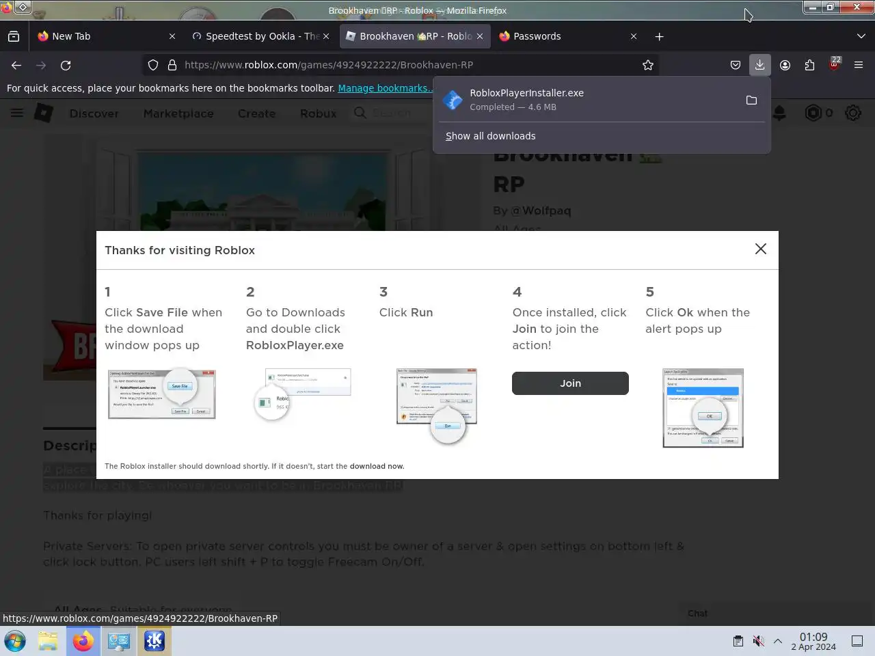Click Show all downloads

[x=491, y=136]
